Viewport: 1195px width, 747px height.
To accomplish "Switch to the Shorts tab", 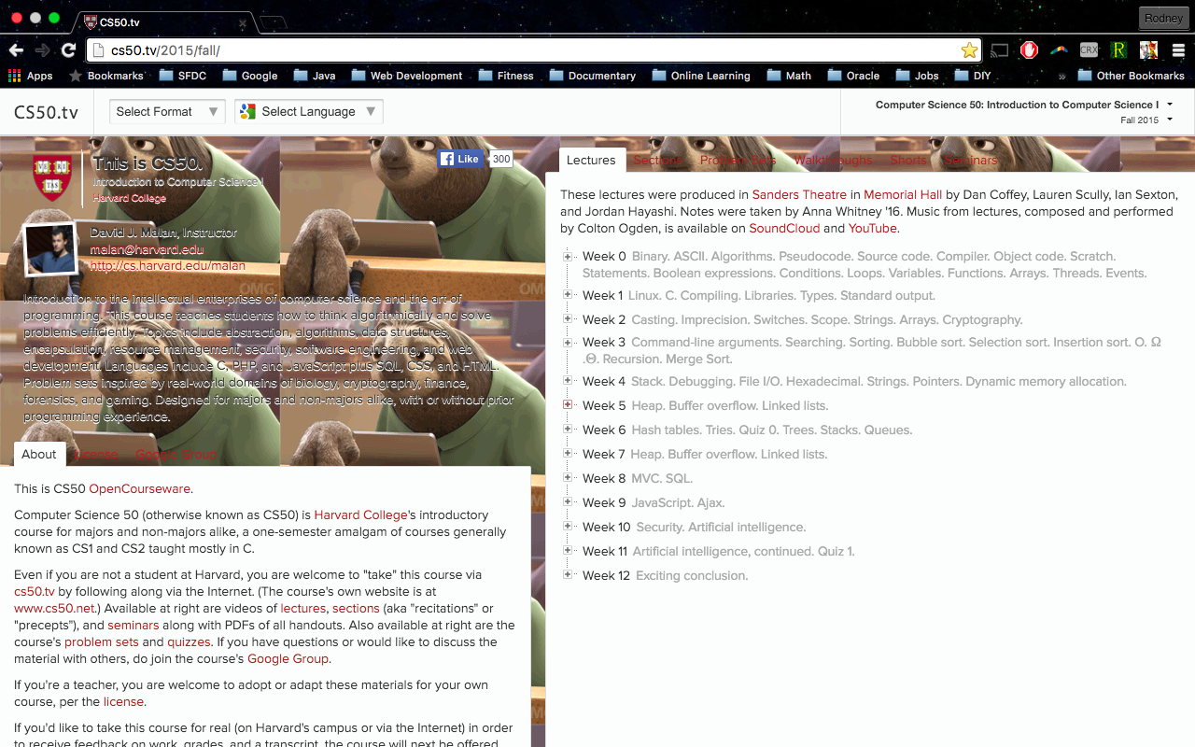I will tap(908, 161).
